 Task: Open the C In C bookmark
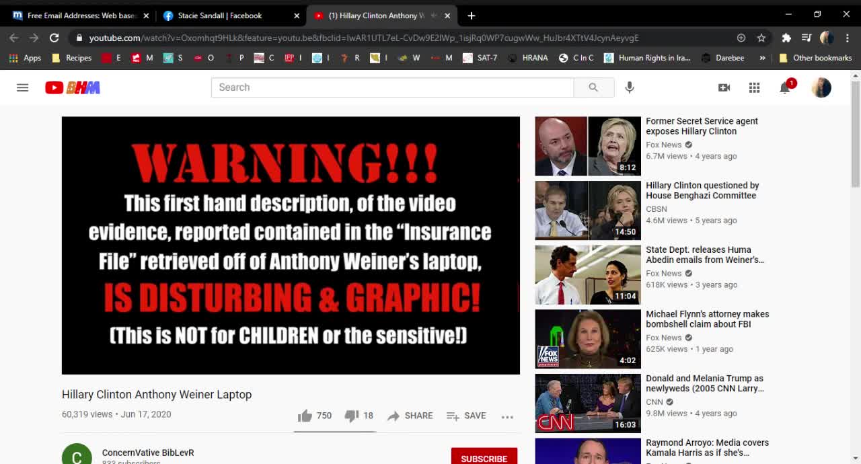[576, 58]
